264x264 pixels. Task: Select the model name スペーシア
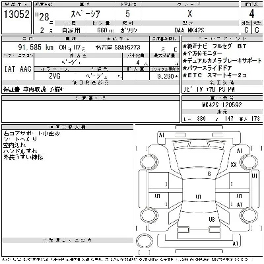tap(85, 15)
